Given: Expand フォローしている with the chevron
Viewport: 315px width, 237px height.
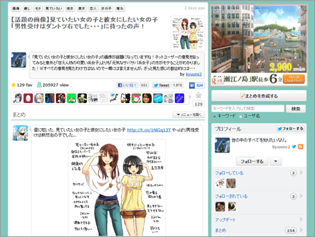Looking at the screenshot, I should tap(301, 173).
